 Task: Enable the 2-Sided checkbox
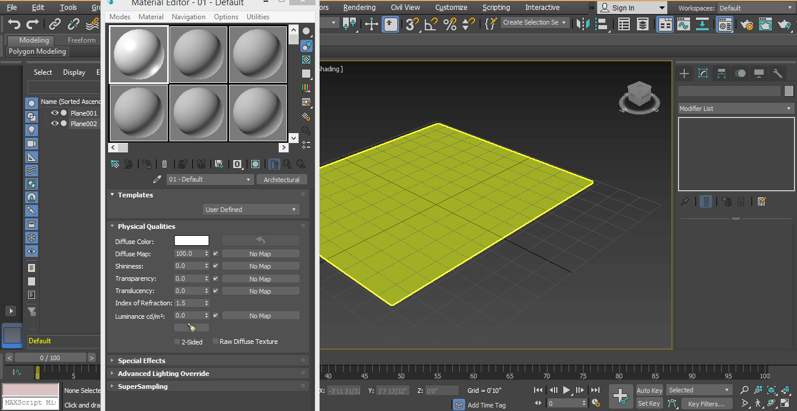tap(178, 342)
